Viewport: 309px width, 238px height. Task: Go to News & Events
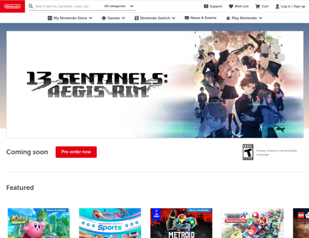click(x=201, y=18)
